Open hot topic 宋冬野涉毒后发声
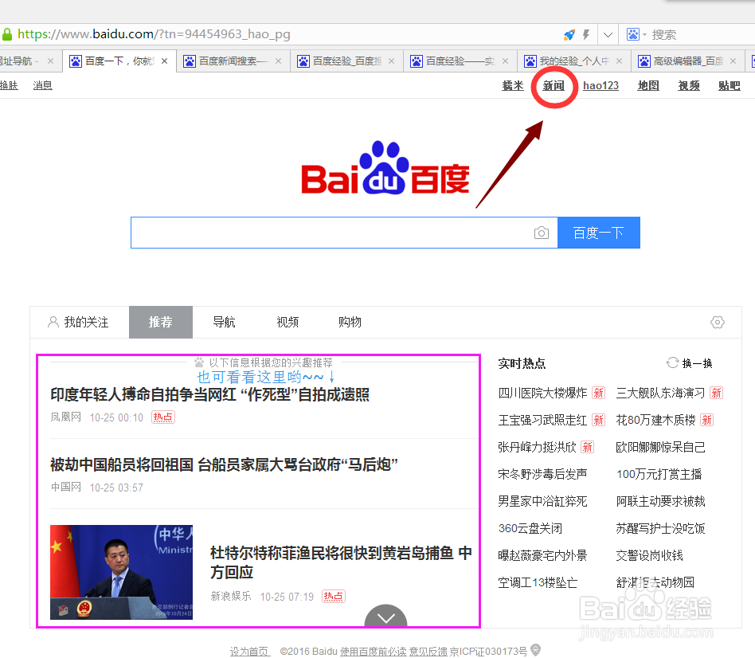The width and height of the screenshot is (755, 658). tap(542, 475)
